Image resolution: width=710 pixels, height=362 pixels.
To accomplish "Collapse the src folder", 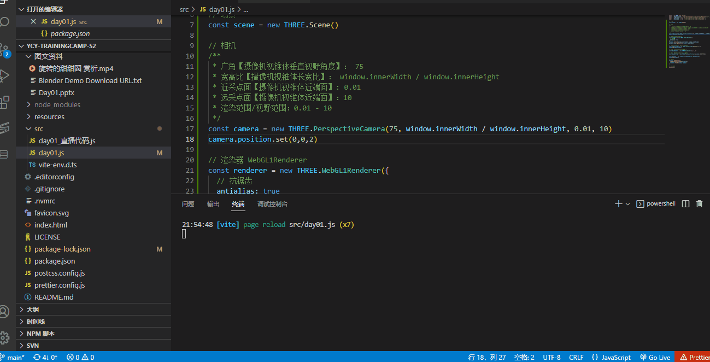I will click(93, 129).
